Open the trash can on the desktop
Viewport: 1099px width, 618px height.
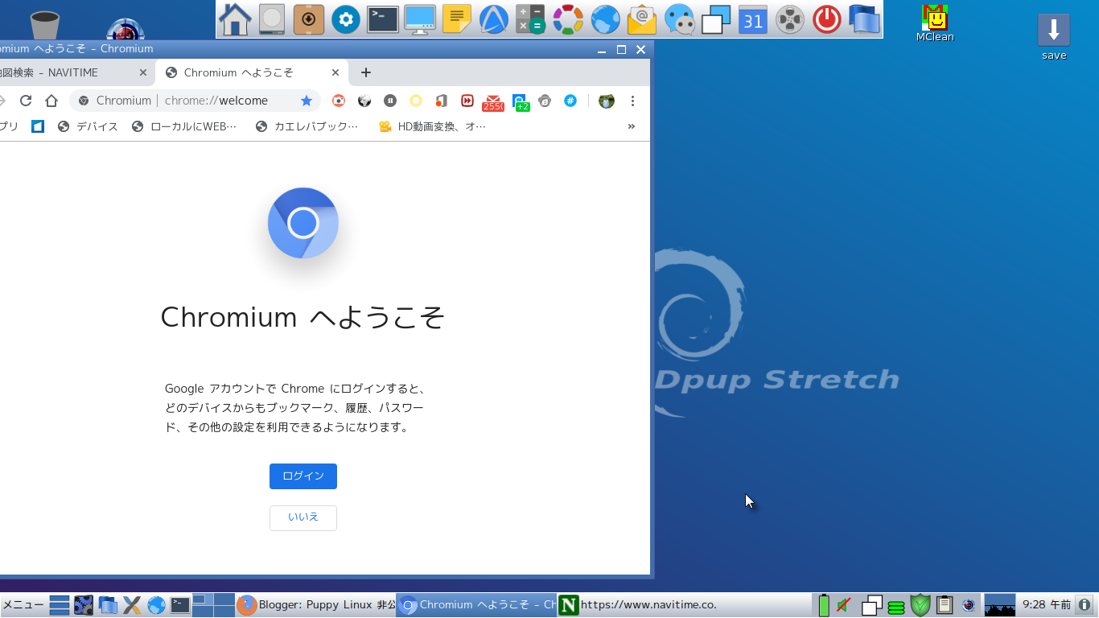click(44, 25)
